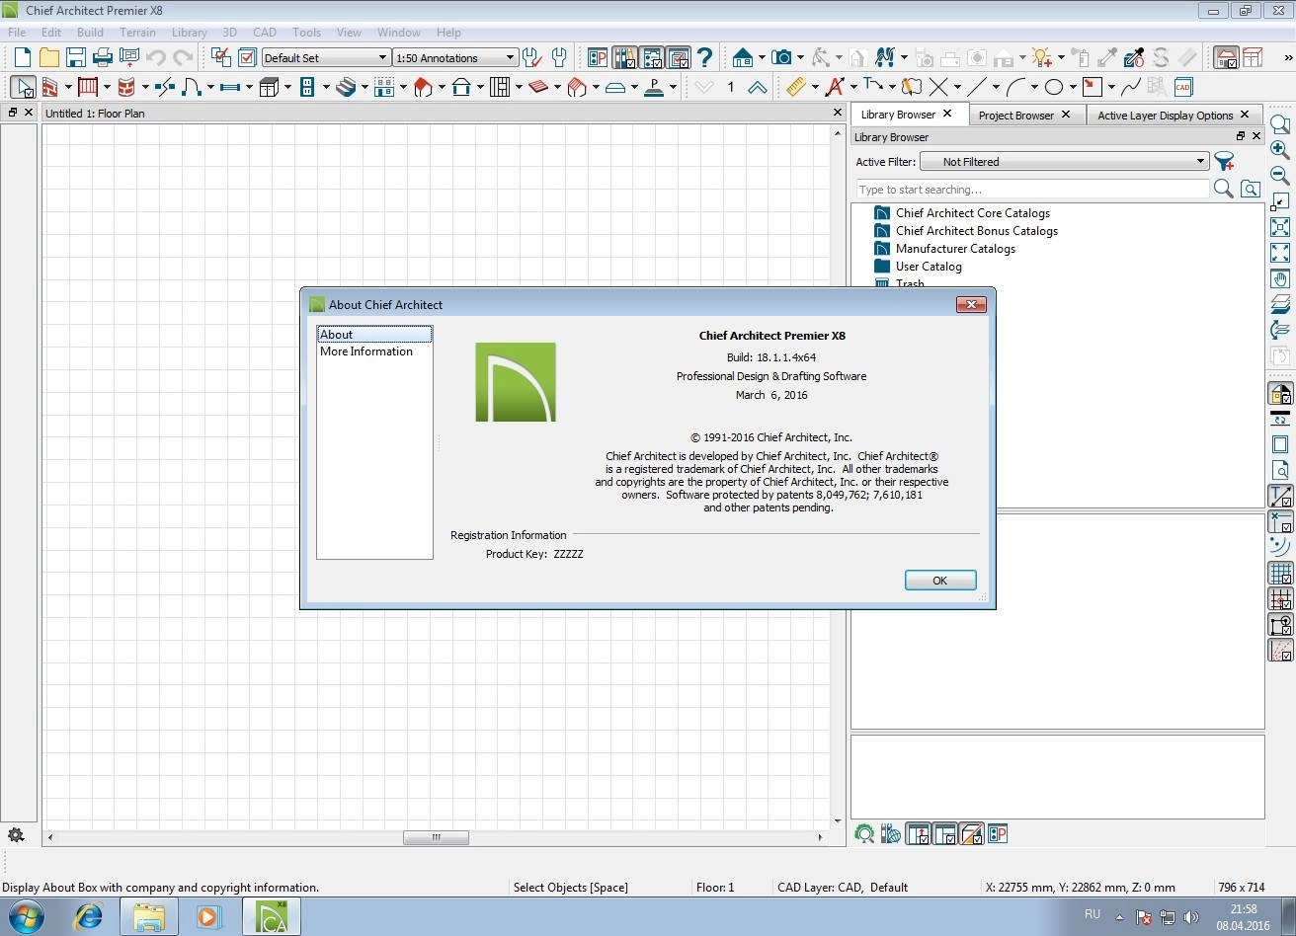
Task: Toggle the Library Browser bookshelf button
Action: pyautogui.click(x=624, y=57)
